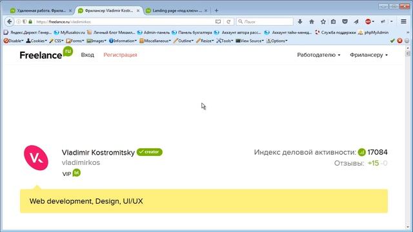Viewport: 413px width, 232px height.
Task: Open the site information icon in address bar
Action: pyautogui.click(x=19, y=21)
